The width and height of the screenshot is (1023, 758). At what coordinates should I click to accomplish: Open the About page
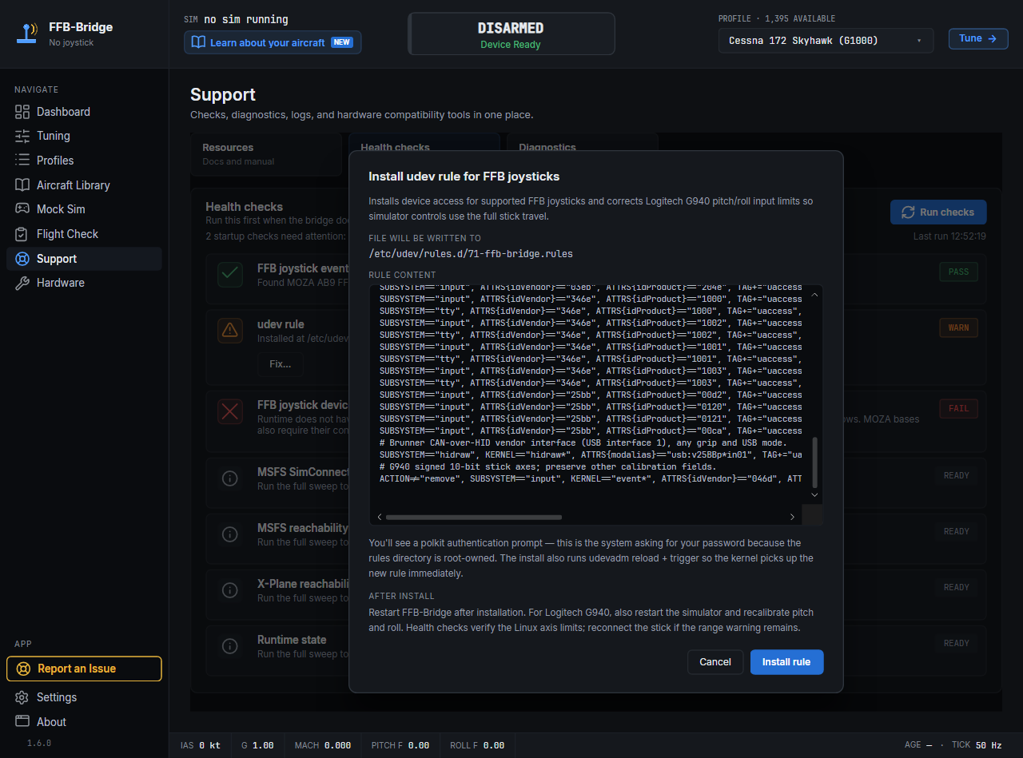coord(84,722)
